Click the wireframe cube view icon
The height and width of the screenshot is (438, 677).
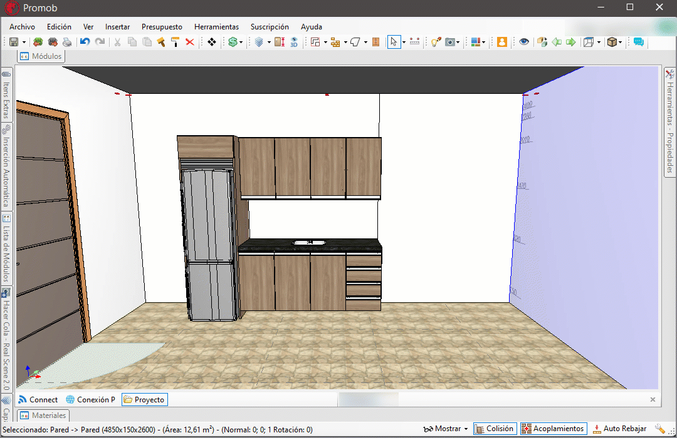click(589, 42)
